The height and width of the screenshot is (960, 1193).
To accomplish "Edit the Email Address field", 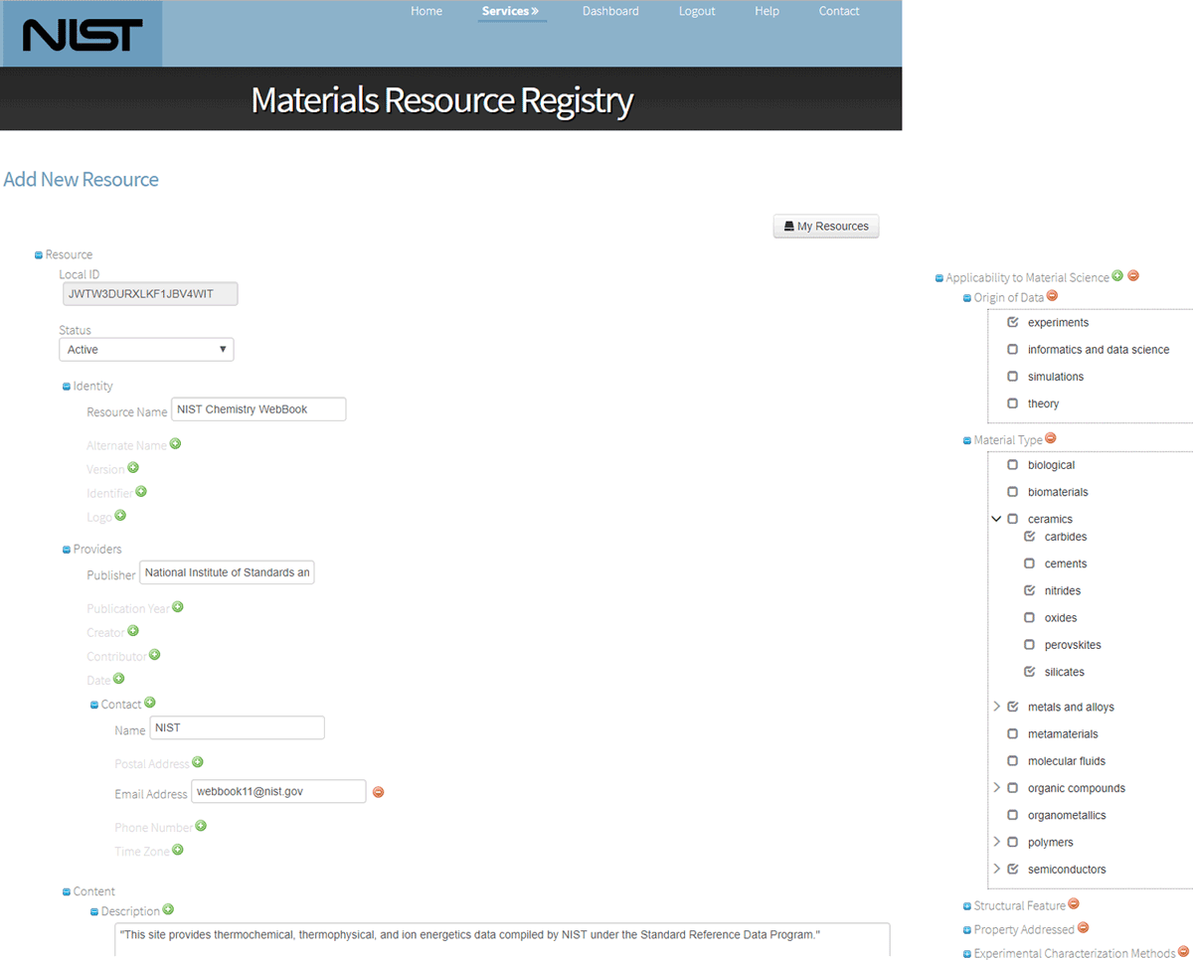I will (278, 791).
